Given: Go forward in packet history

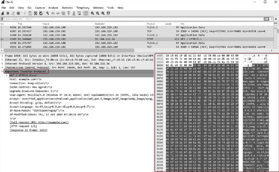Looking at the screenshot, I should [58, 13].
